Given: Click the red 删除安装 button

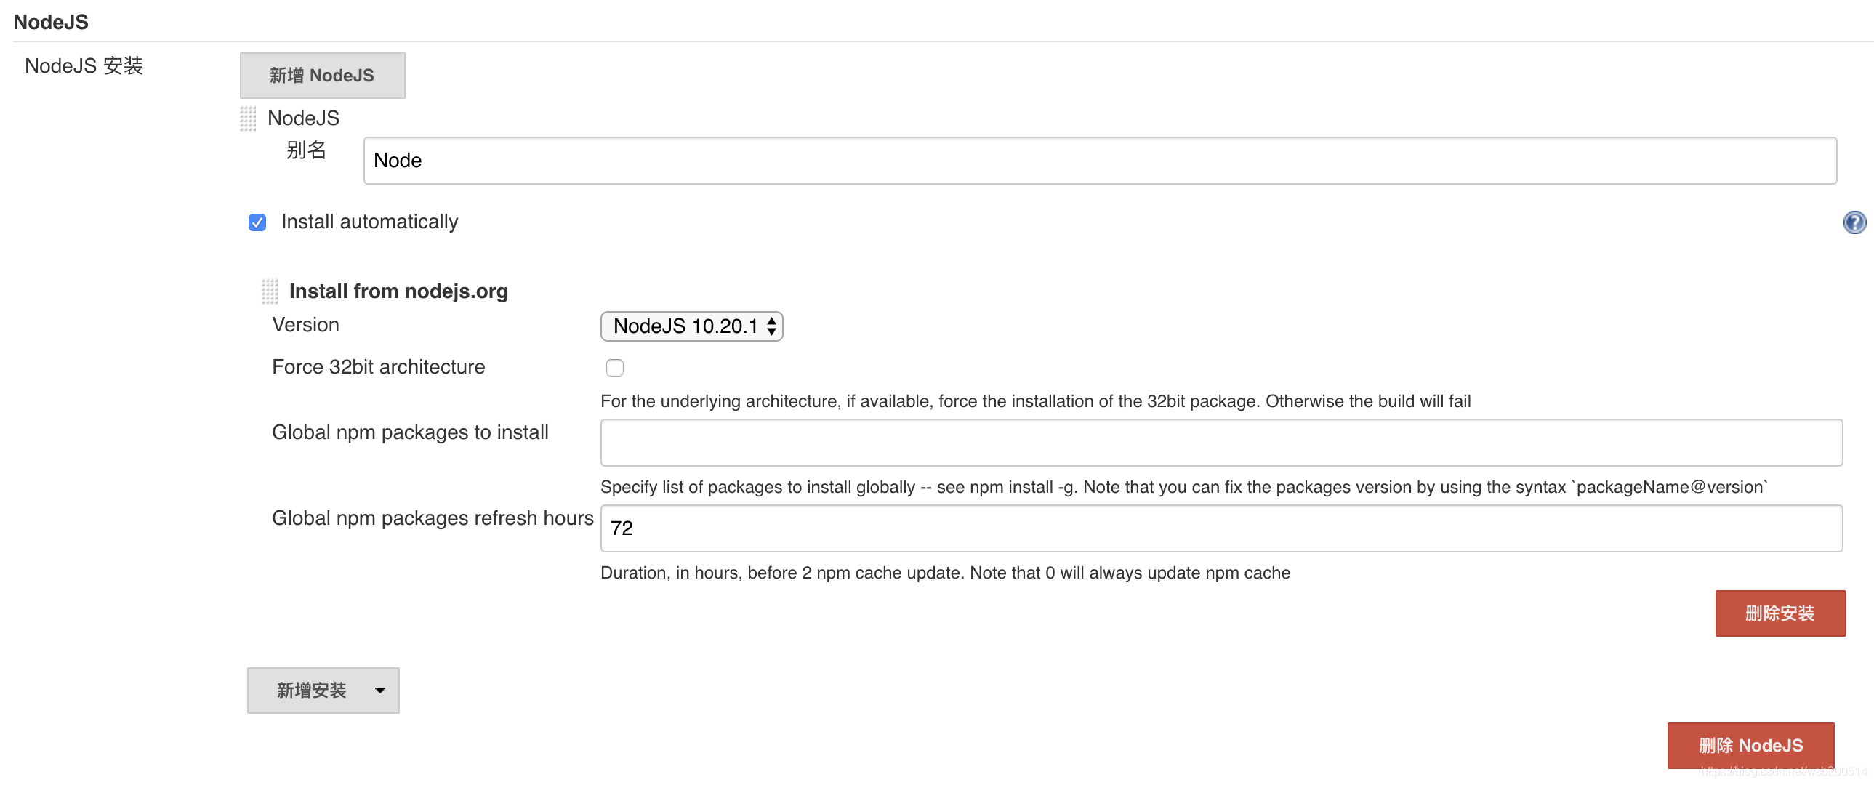Looking at the screenshot, I should (1780, 613).
